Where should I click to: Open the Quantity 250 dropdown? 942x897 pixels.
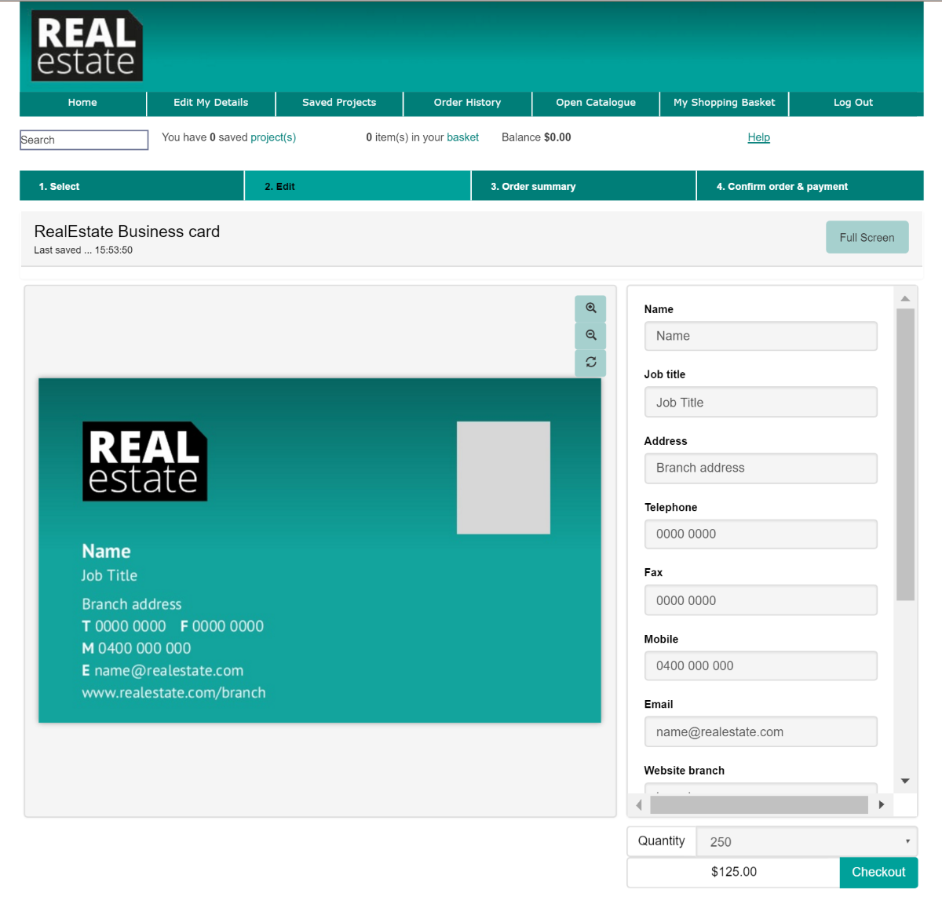(807, 841)
